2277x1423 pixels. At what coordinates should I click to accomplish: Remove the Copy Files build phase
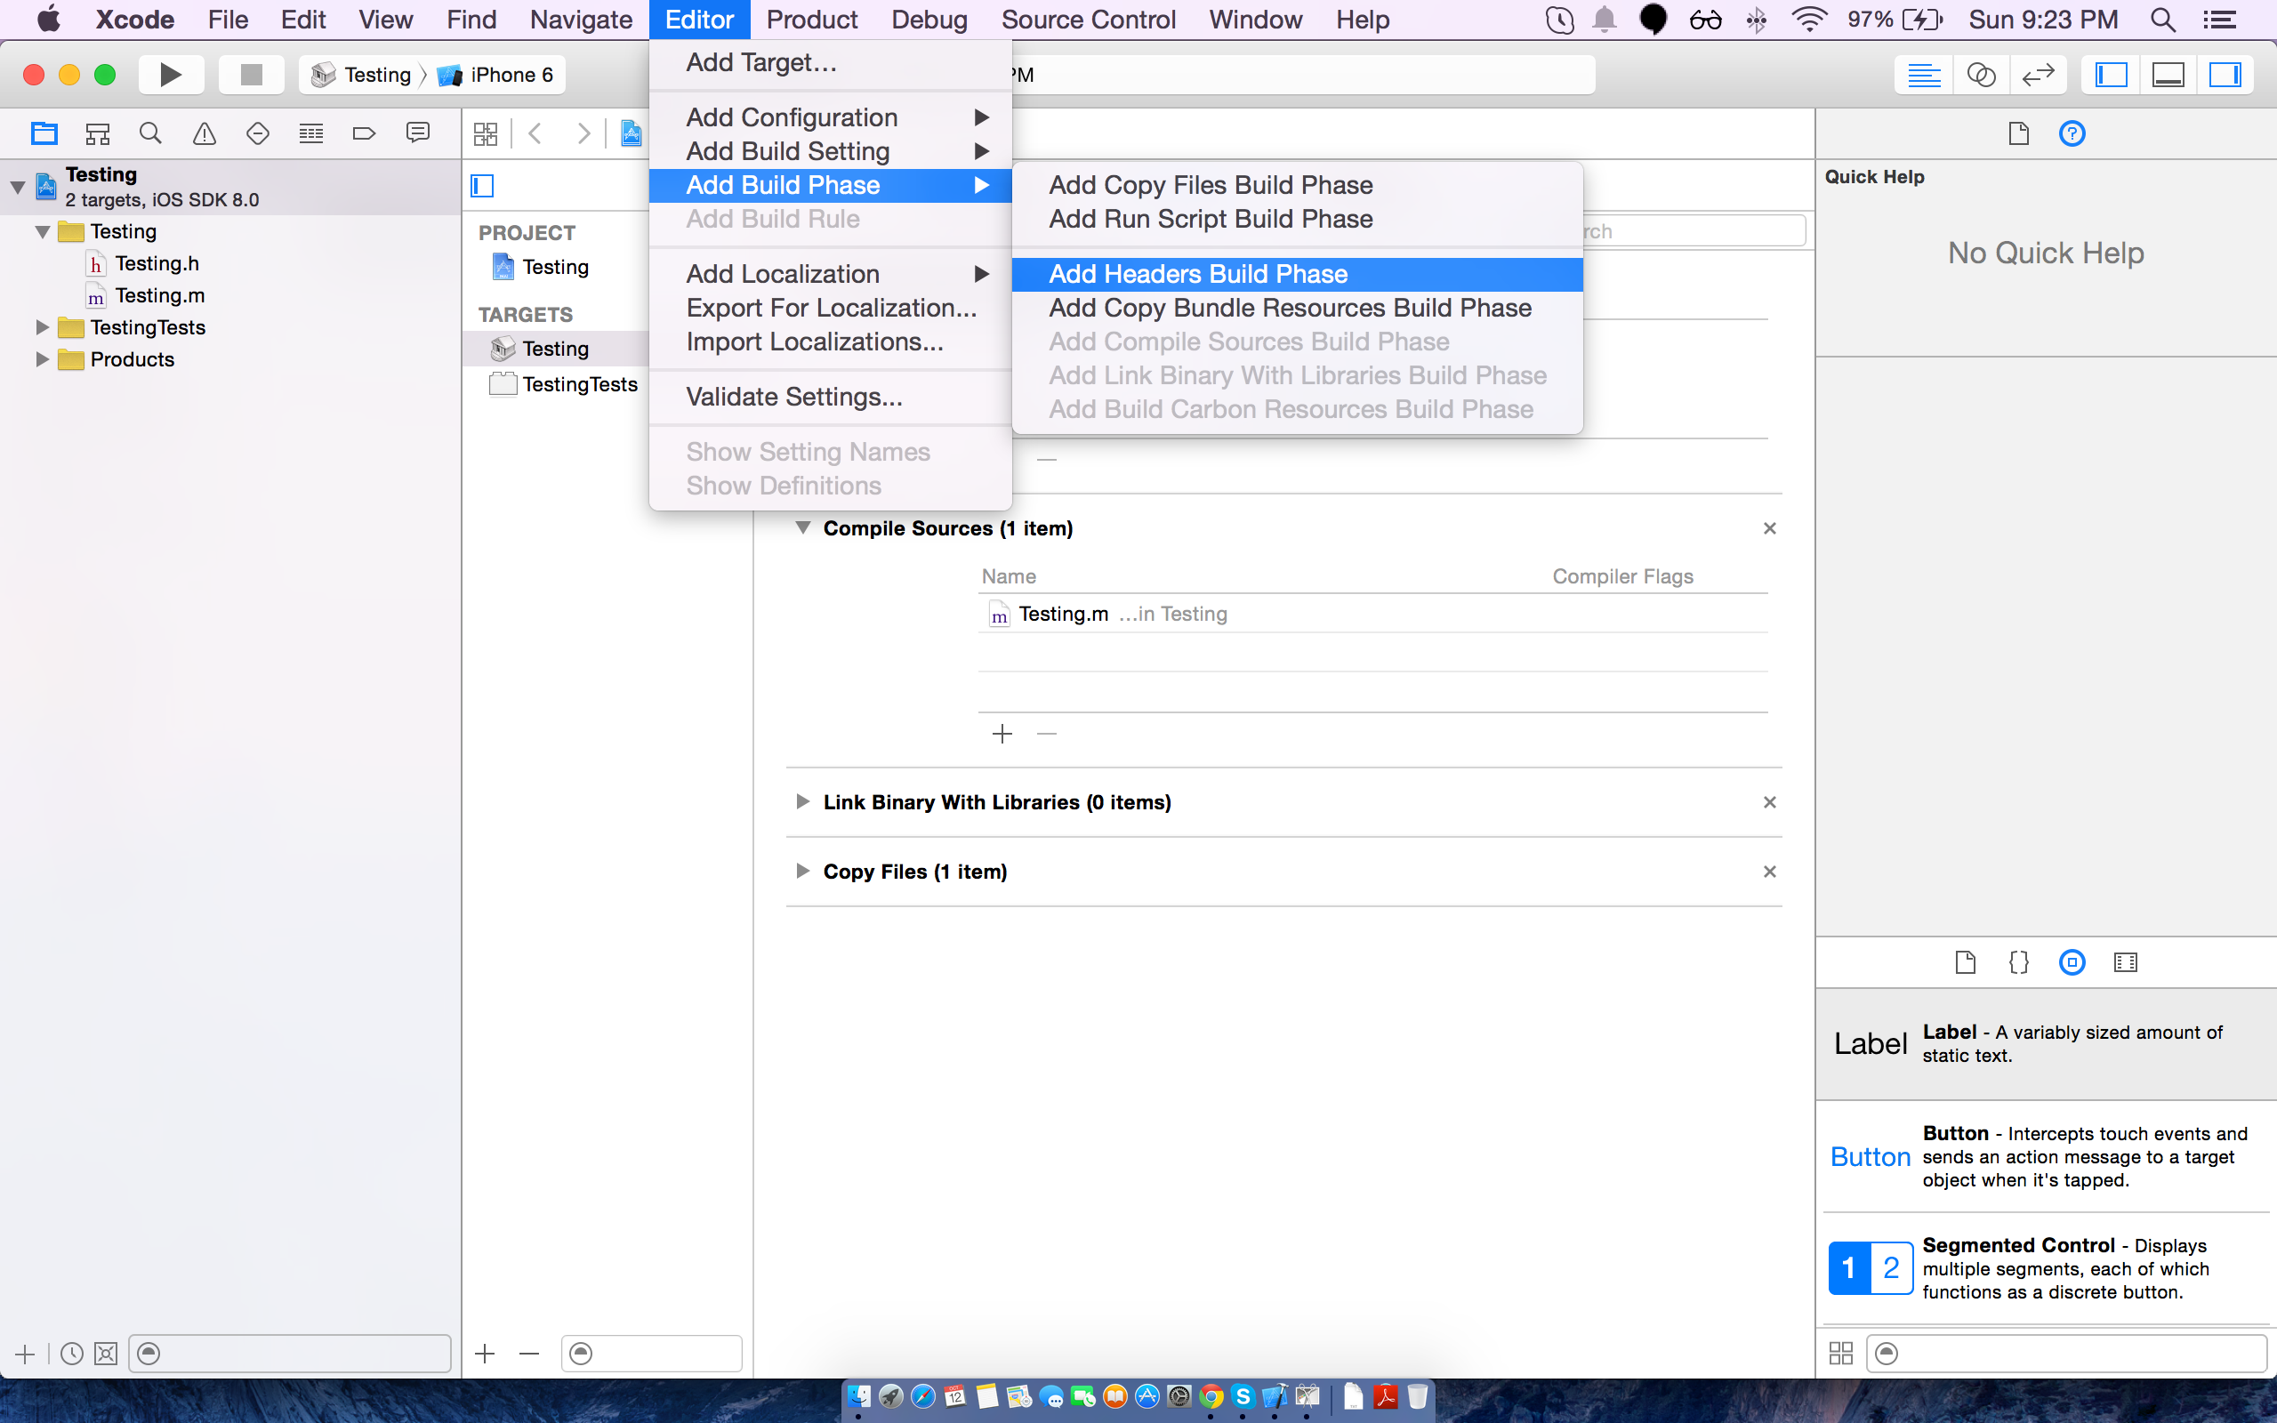1770,872
